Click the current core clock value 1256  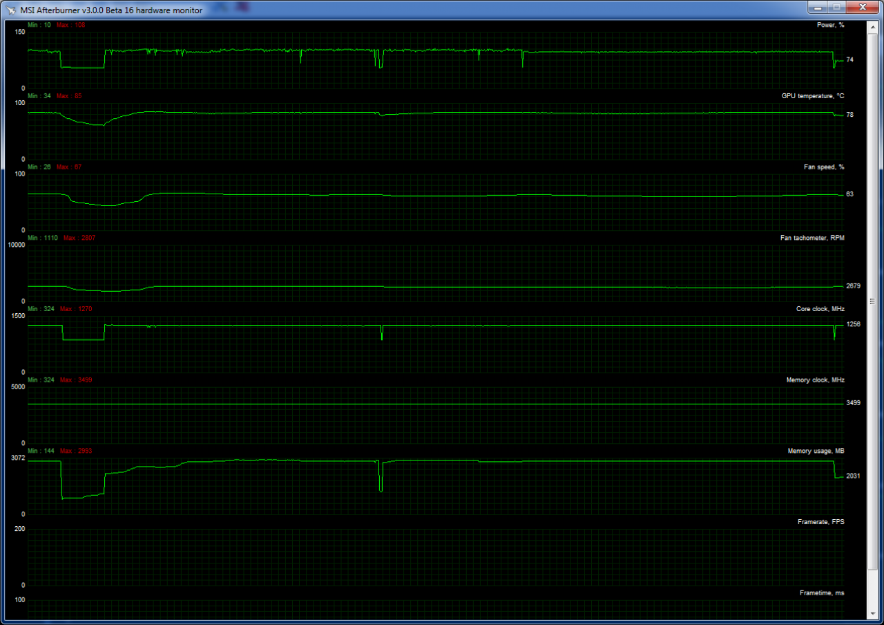854,324
